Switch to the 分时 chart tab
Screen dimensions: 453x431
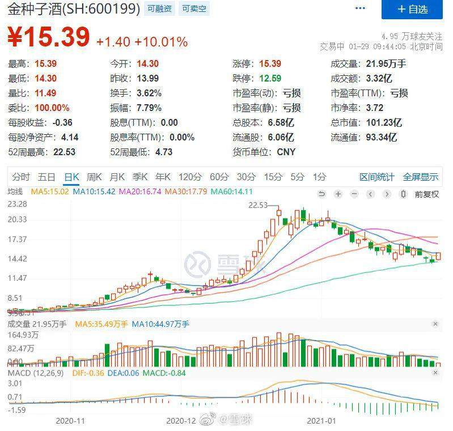point(21,177)
